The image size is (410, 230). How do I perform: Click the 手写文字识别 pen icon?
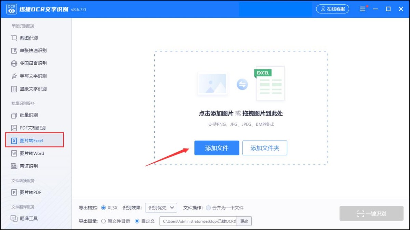pos(14,76)
